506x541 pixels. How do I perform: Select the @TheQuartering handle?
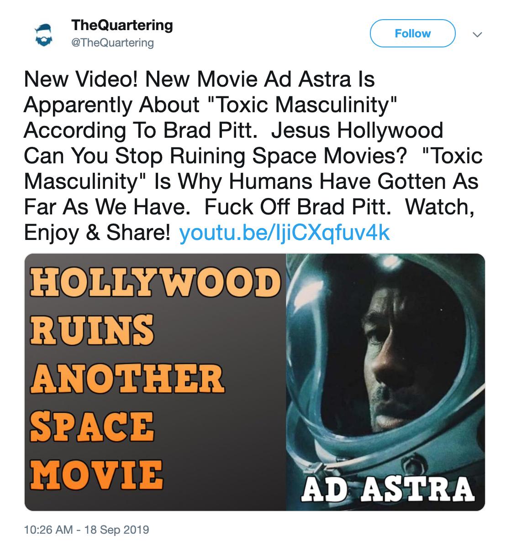click(112, 43)
